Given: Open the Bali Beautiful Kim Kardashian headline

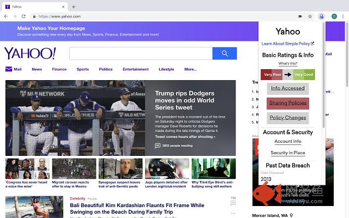Looking at the screenshot, I should (137, 208).
